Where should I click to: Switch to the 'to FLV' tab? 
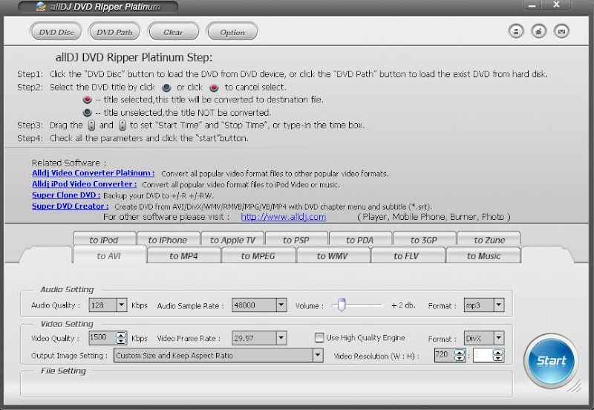coord(408,255)
